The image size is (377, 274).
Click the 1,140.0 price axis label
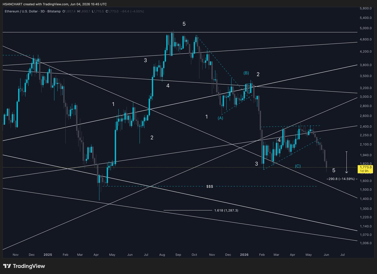point(365,226)
